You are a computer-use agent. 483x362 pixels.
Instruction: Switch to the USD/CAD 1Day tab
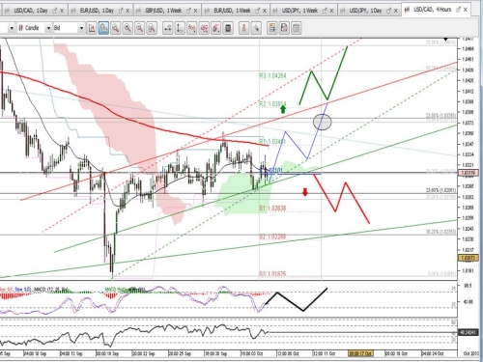point(31,11)
